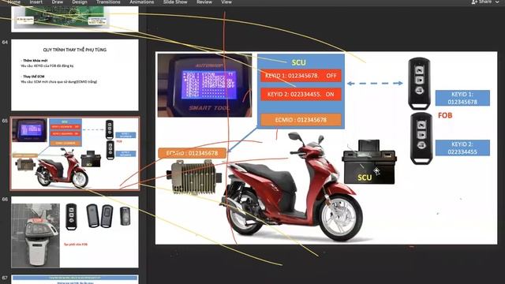505x284 pixels.
Task: Open the Transitions tab
Action: click(x=108, y=2)
